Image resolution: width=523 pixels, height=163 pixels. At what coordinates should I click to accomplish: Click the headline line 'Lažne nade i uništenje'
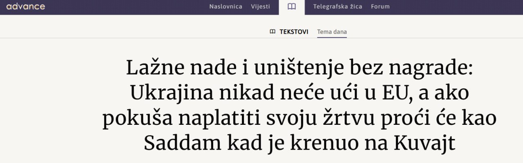pos(299,68)
